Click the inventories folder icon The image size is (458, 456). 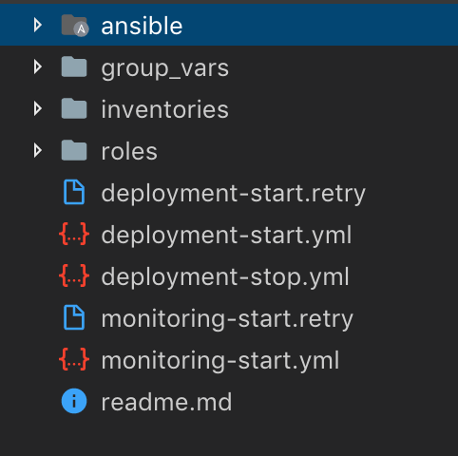click(74, 108)
